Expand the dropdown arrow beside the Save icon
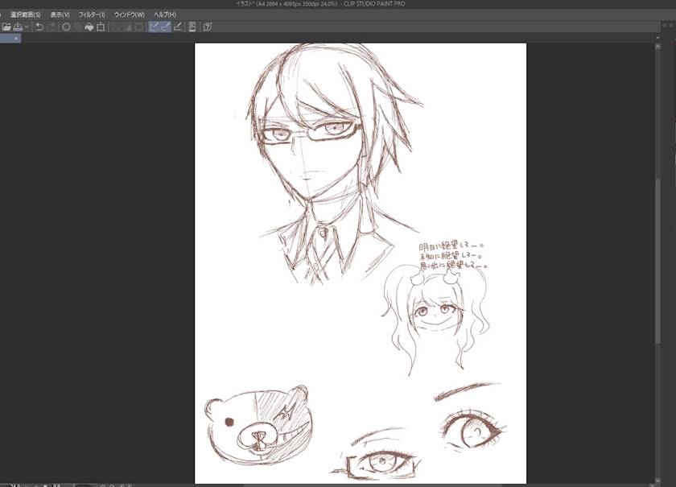Viewport: 676px width, 487px height. click(27, 27)
